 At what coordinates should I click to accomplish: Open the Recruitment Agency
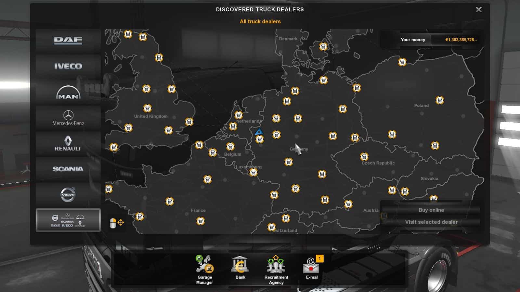276,270
